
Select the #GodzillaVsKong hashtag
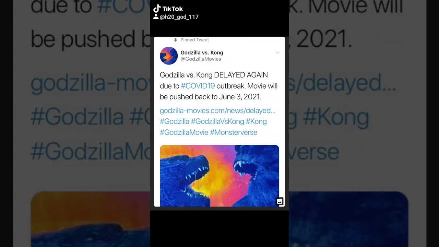click(217, 121)
